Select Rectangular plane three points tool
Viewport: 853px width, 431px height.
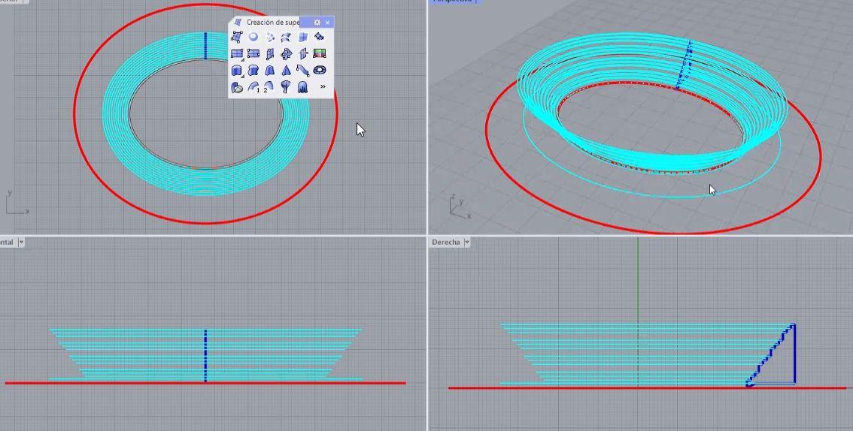[x=253, y=54]
